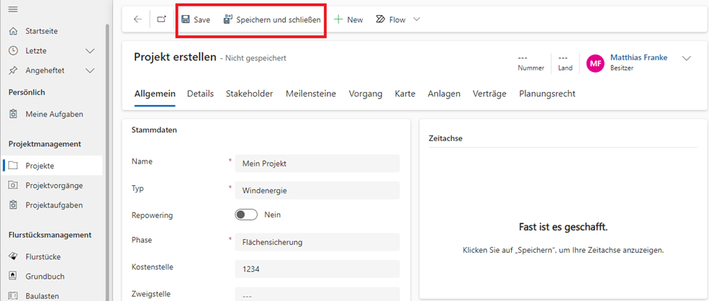This screenshot has width=709, height=301.
Task: Click the hamburger menu icon
Action: point(13,9)
